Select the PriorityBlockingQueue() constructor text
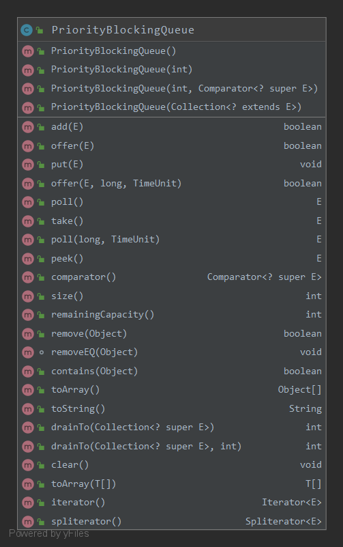 coord(113,51)
